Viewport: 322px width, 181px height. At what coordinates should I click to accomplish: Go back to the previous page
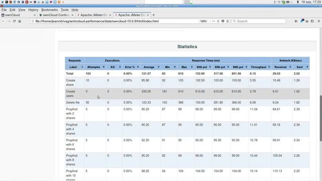pyautogui.click(x=4, y=21)
